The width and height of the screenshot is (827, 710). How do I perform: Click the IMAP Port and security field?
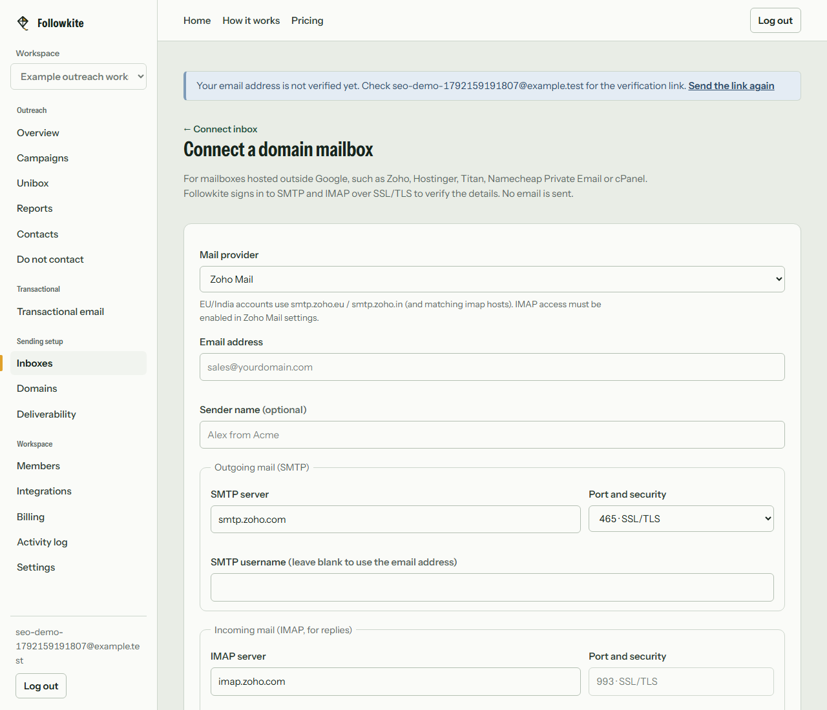681,682
